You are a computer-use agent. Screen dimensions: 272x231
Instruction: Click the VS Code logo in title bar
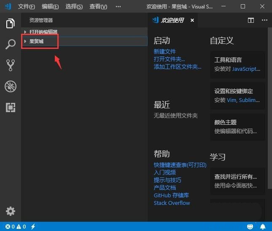[8, 6]
